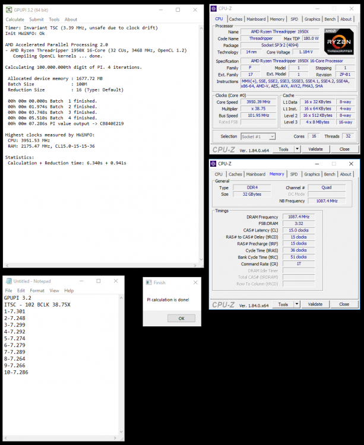Select CPU tab in top CPU-Z
Viewport: 364px width, 445px height.
click(x=219, y=19)
